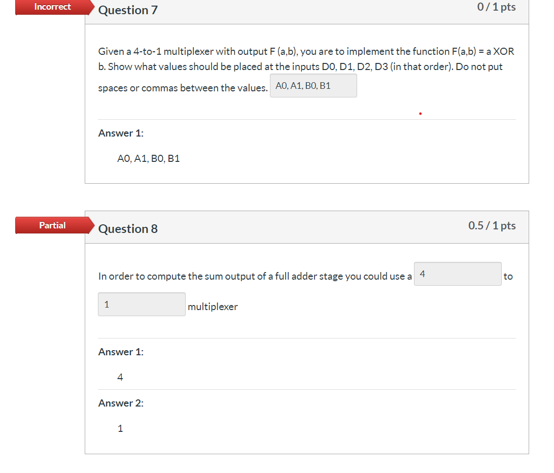The image size is (554, 473).
Task: Click the 0 / 1 pts score for Question 7
Action: click(x=496, y=7)
